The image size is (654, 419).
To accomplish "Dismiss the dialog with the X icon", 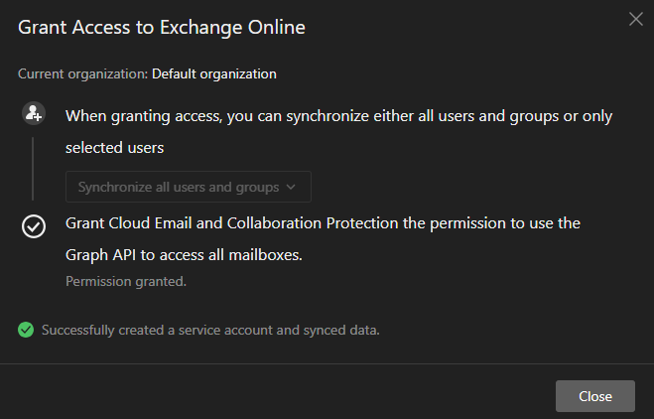I will pyautogui.click(x=636, y=19).
